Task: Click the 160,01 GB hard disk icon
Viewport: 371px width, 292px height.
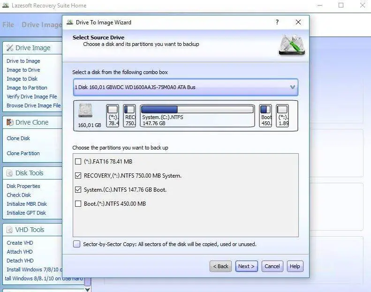Action: pyautogui.click(x=85, y=111)
